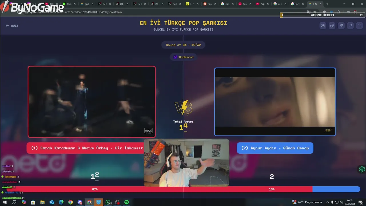Click the paper plane share icon
The height and width of the screenshot is (206, 366).
pos(341,25)
